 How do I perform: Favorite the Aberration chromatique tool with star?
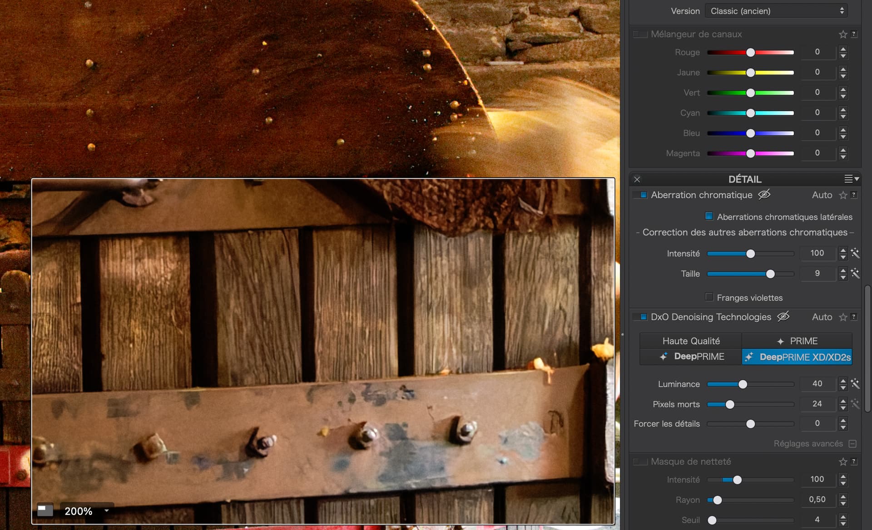click(x=843, y=195)
